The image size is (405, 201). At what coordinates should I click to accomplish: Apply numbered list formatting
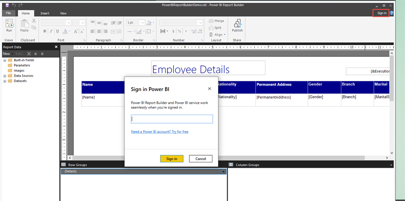coord(119,31)
